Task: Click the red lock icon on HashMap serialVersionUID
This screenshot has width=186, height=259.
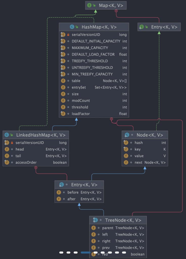Action: [68, 35]
